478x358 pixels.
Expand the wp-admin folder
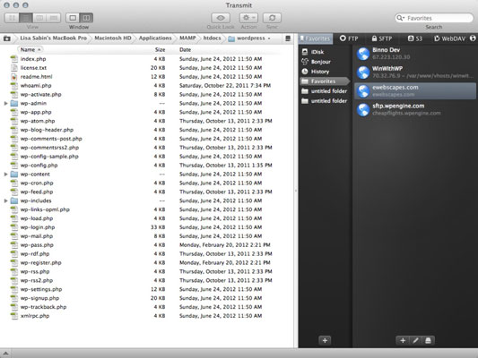(5, 104)
